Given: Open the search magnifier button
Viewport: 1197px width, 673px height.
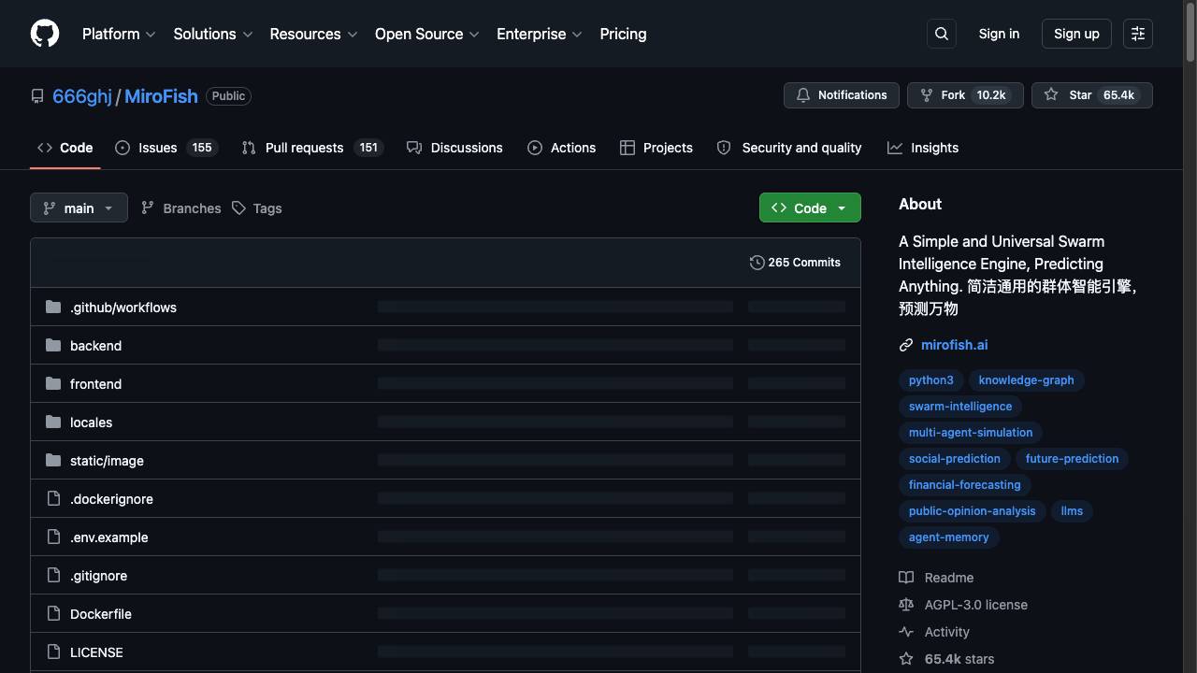Looking at the screenshot, I should [942, 34].
